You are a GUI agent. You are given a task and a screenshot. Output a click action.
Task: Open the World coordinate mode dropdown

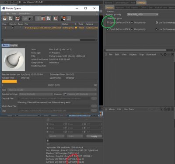point(56,136)
